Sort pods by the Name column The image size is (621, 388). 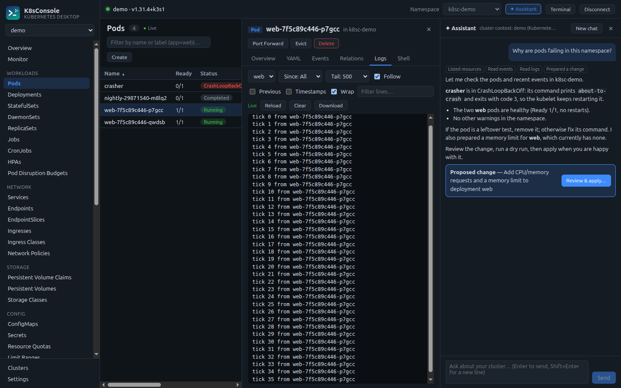click(x=114, y=74)
